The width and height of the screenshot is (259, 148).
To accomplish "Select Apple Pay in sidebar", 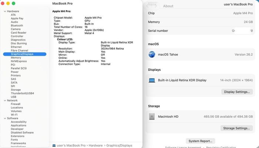I will tap(17, 18).
